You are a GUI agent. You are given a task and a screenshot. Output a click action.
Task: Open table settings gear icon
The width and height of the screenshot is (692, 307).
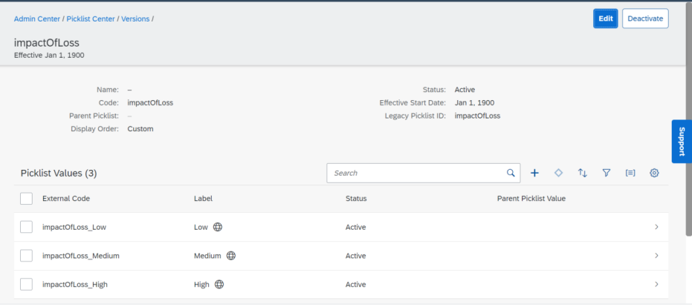(654, 173)
